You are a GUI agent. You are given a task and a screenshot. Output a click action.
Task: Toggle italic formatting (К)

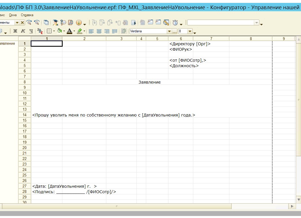coord(23,31)
